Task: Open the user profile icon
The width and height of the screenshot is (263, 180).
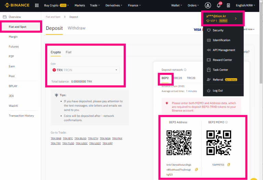Action: 208,5
